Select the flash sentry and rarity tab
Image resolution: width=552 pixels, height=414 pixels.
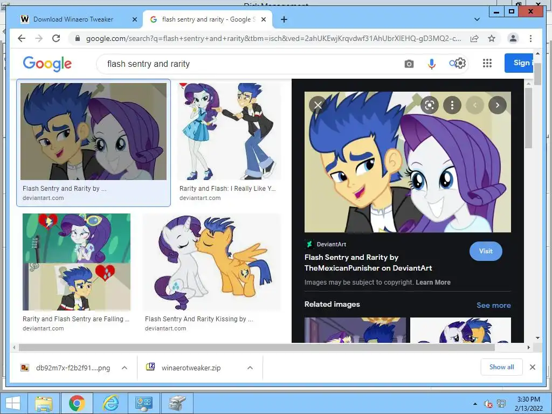(206, 19)
